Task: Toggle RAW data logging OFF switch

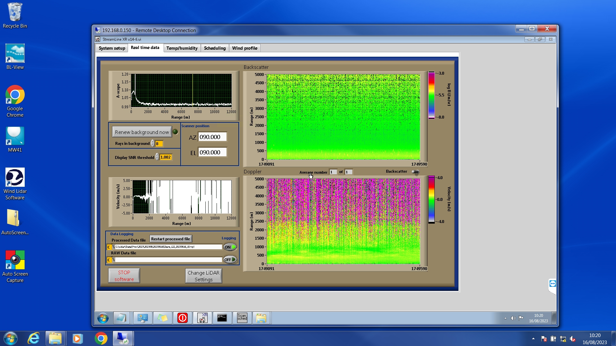Action: coord(230,259)
